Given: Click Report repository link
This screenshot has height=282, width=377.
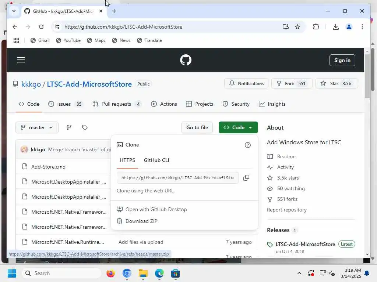Looking at the screenshot, I should tap(286, 210).
